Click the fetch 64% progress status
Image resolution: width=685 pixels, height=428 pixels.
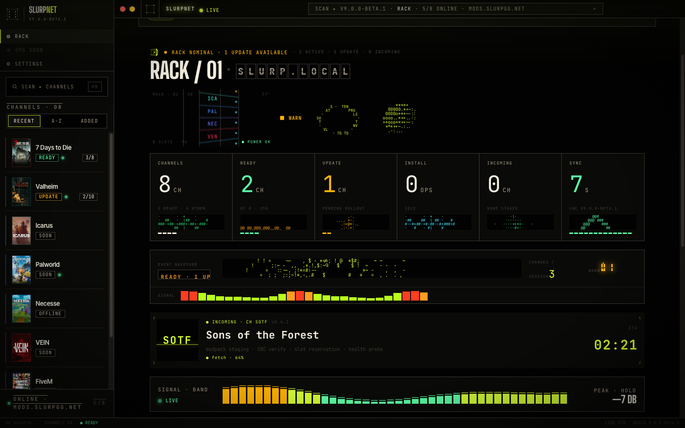click(x=225, y=358)
